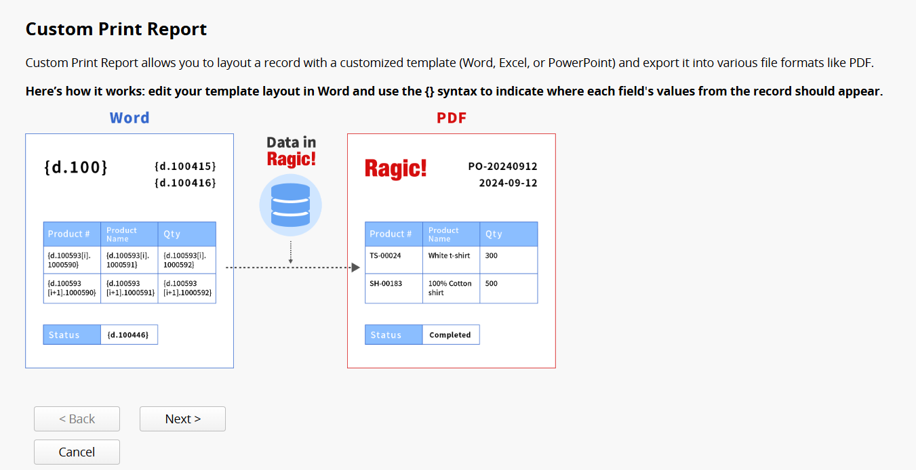Click the "Completed" status value

450,335
